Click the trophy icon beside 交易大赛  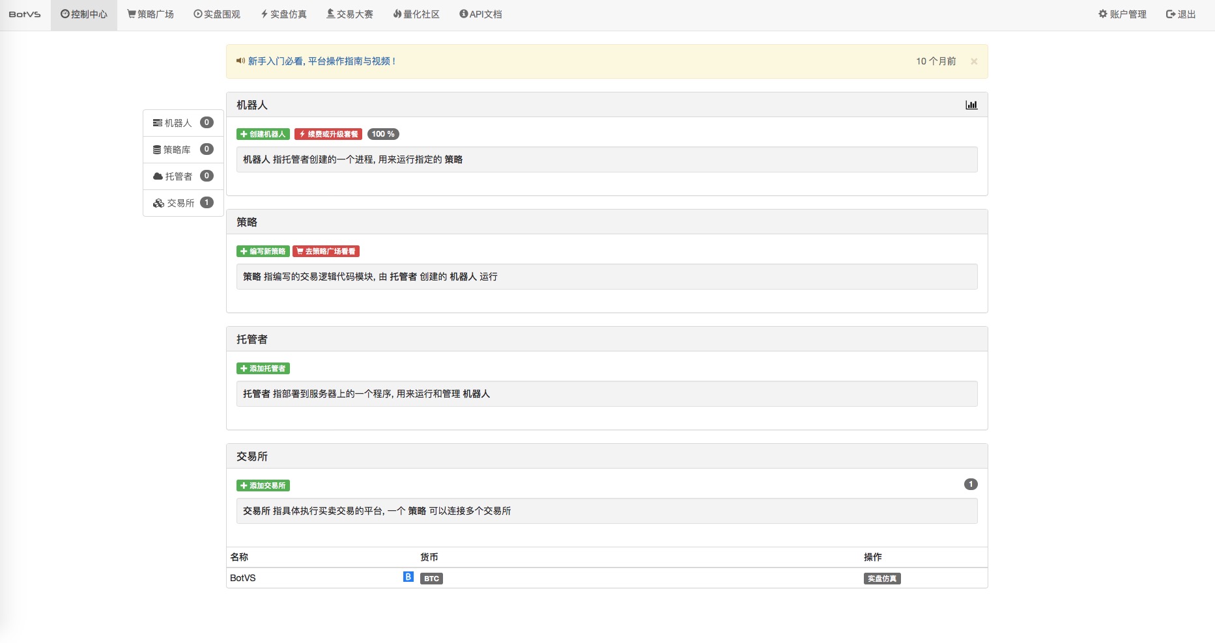point(330,14)
